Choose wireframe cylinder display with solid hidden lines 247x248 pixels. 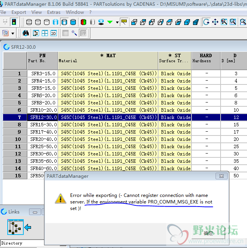pyautogui.click(x=29, y=22)
